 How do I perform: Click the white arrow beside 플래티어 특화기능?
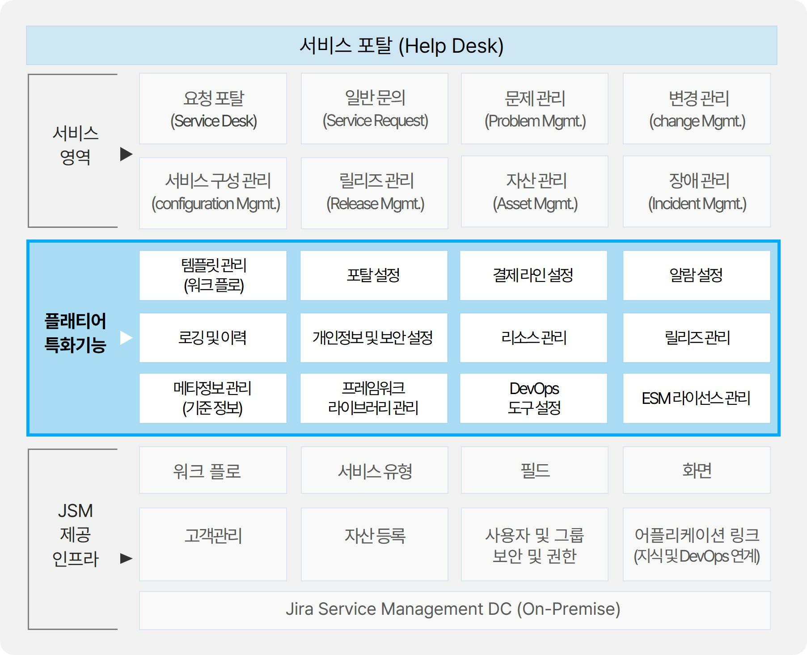(127, 338)
